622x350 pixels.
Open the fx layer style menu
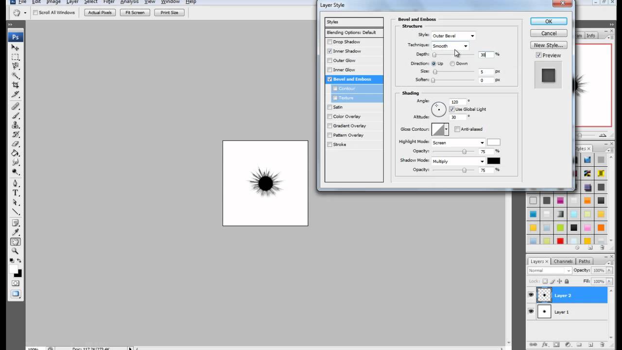pyautogui.click(x=545, y=344)
